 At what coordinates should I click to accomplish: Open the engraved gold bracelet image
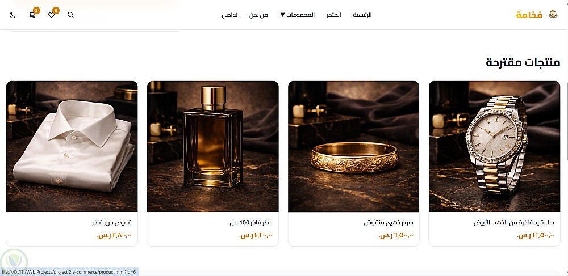pyautogui.click(x=353, y=146)
